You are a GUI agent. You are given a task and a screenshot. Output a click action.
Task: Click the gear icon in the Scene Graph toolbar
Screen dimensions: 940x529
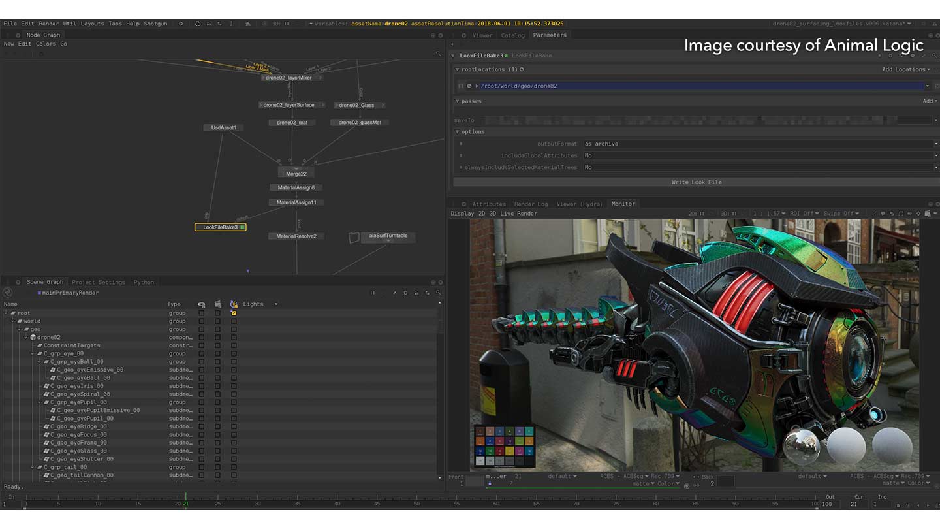point(405,293)
